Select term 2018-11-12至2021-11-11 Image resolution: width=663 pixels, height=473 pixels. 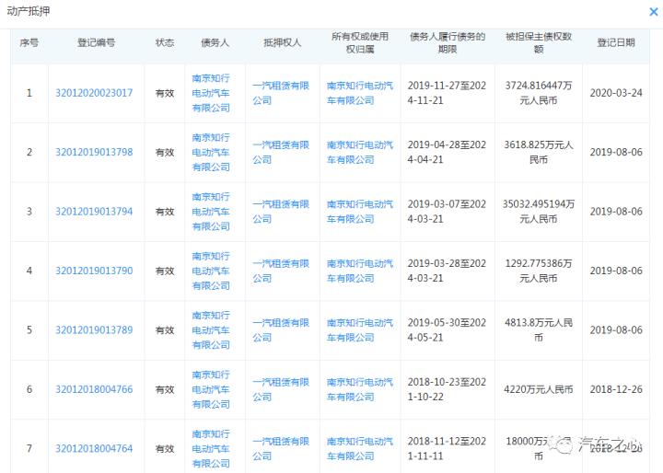[447, 448]
